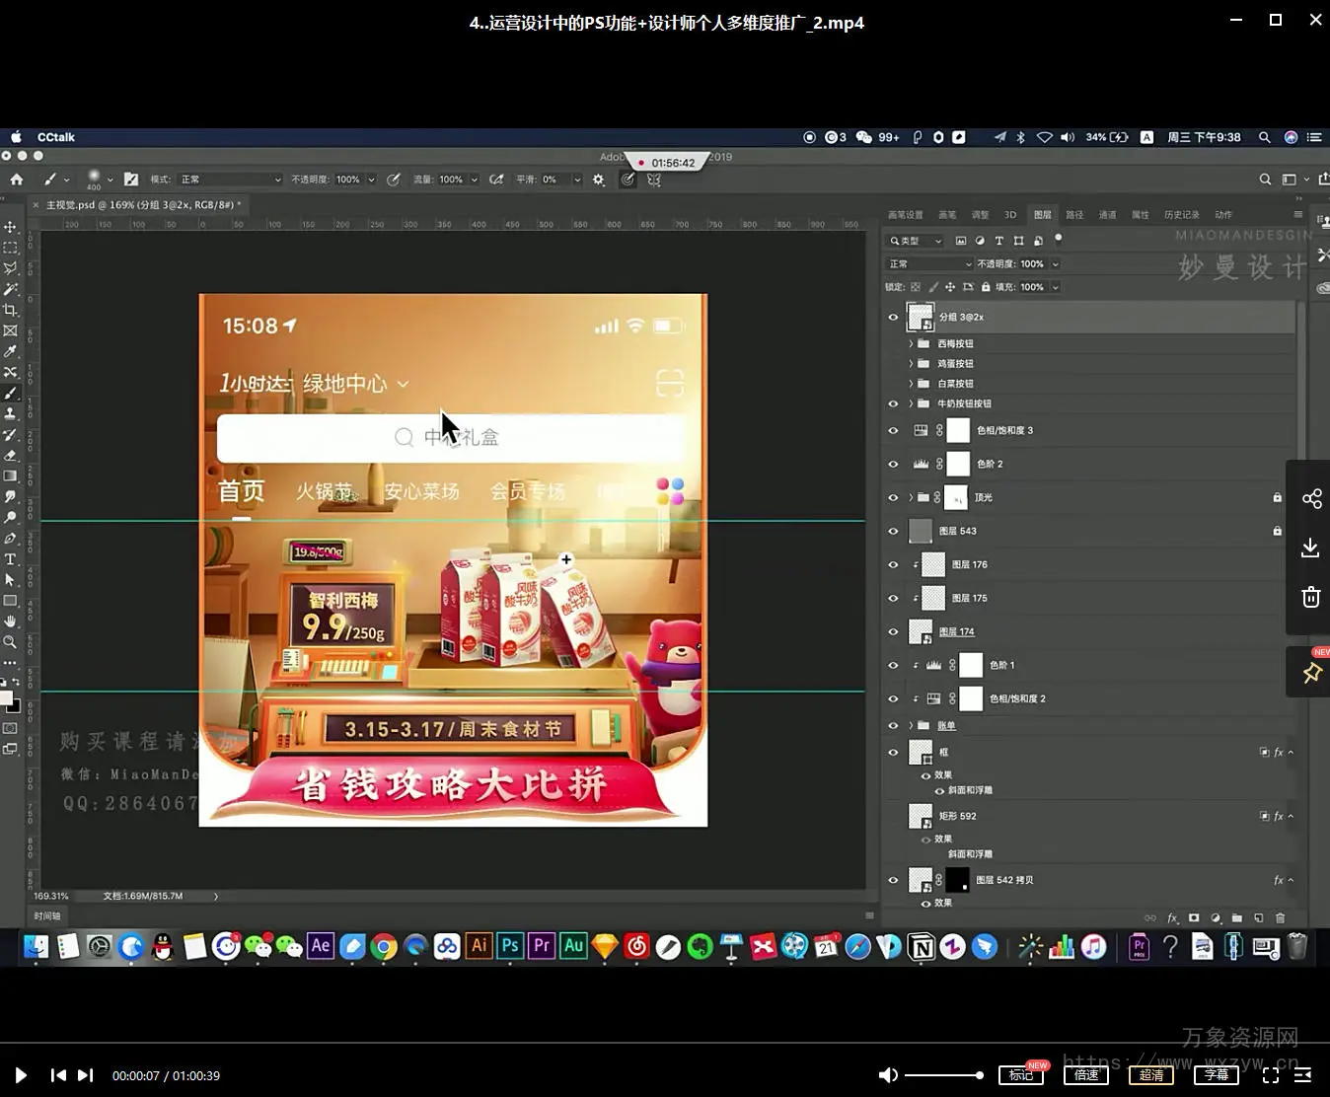Hide the 图层 543 layer
This screenshot has width=1330, height=1097.
point(893,531)
